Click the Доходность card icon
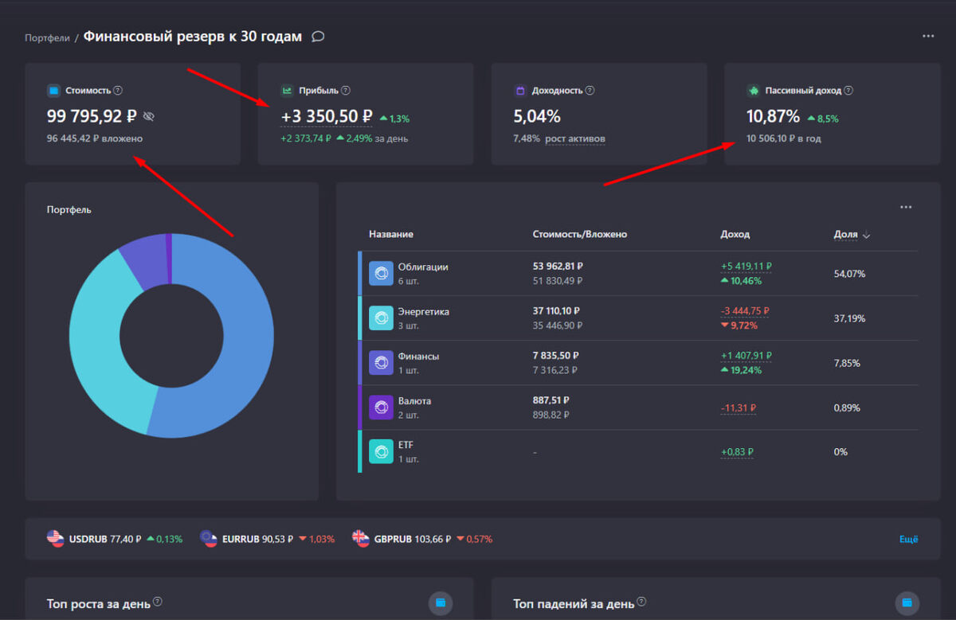This screenshot has height=620, width=956. 520,90
